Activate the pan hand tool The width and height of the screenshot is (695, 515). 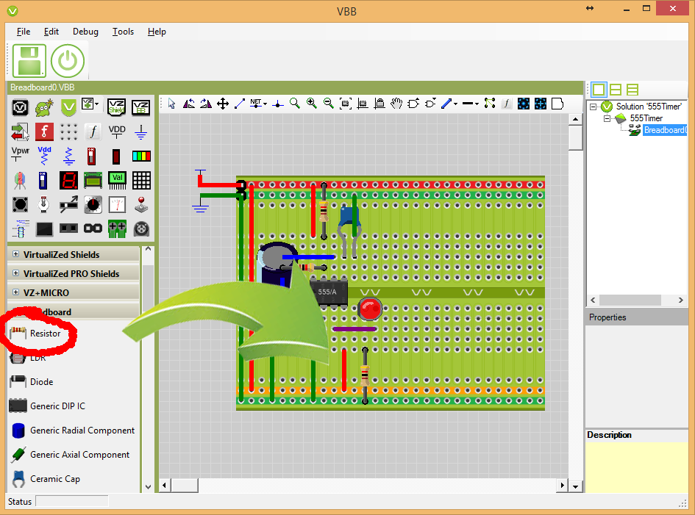396,104
